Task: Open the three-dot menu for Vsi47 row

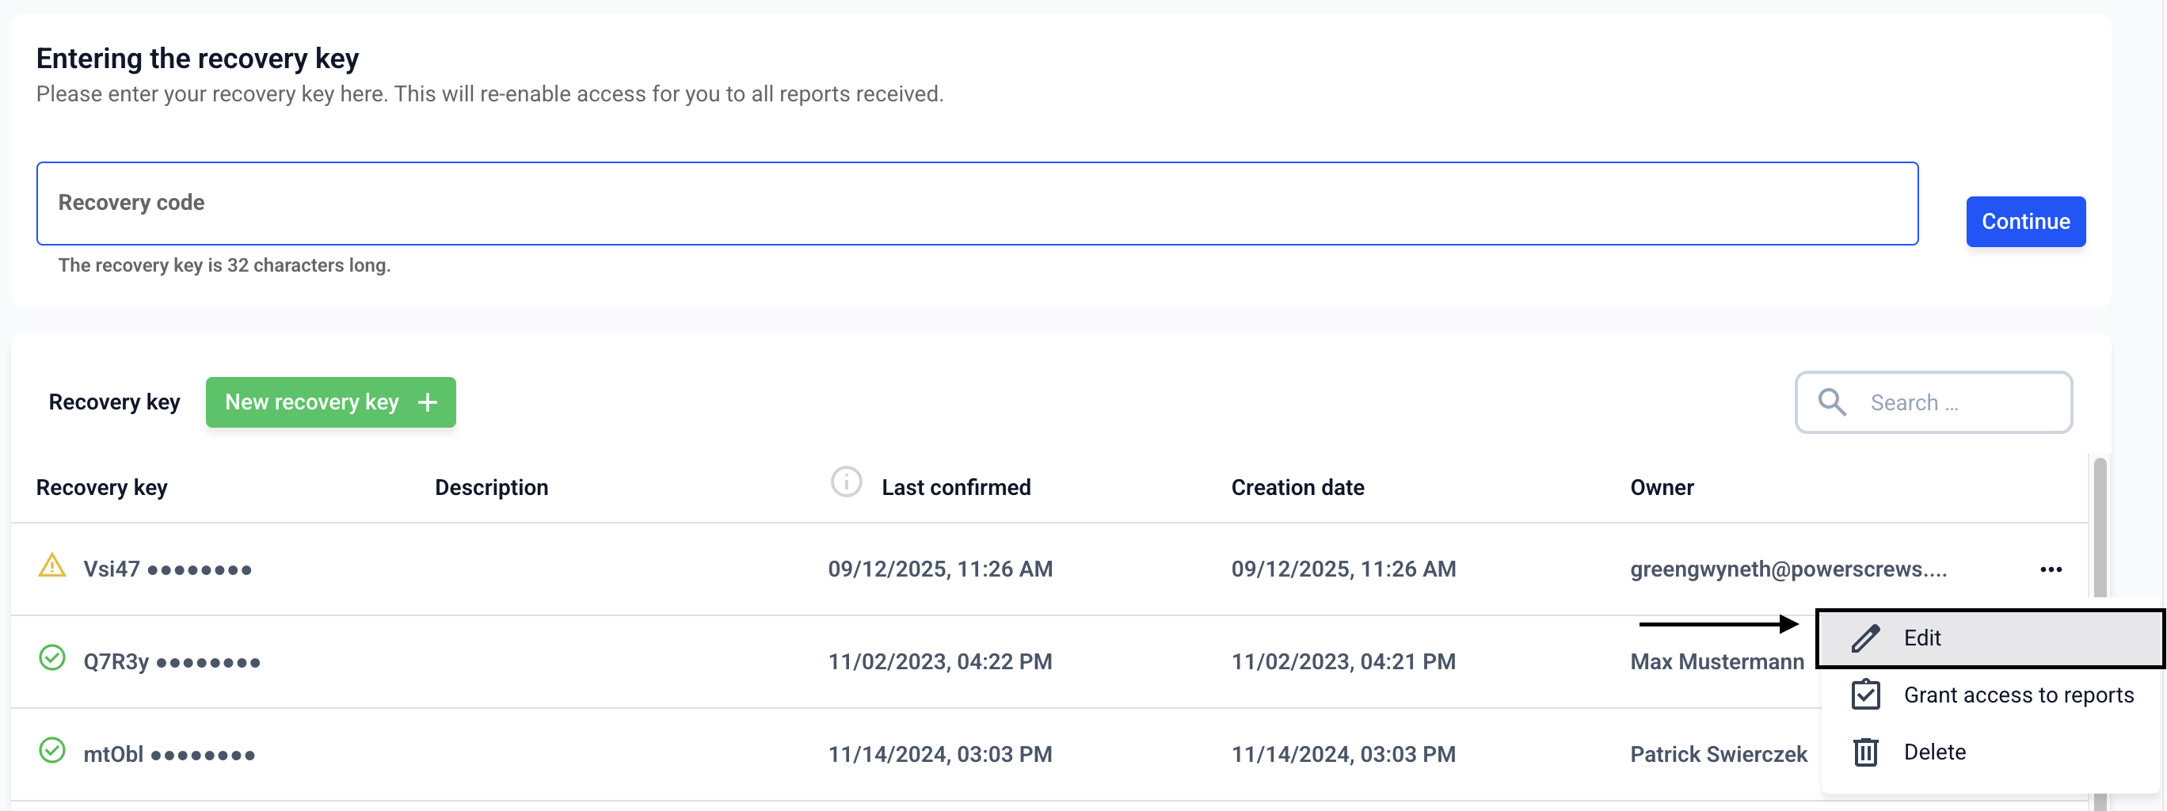Action: coord(2051,569)
